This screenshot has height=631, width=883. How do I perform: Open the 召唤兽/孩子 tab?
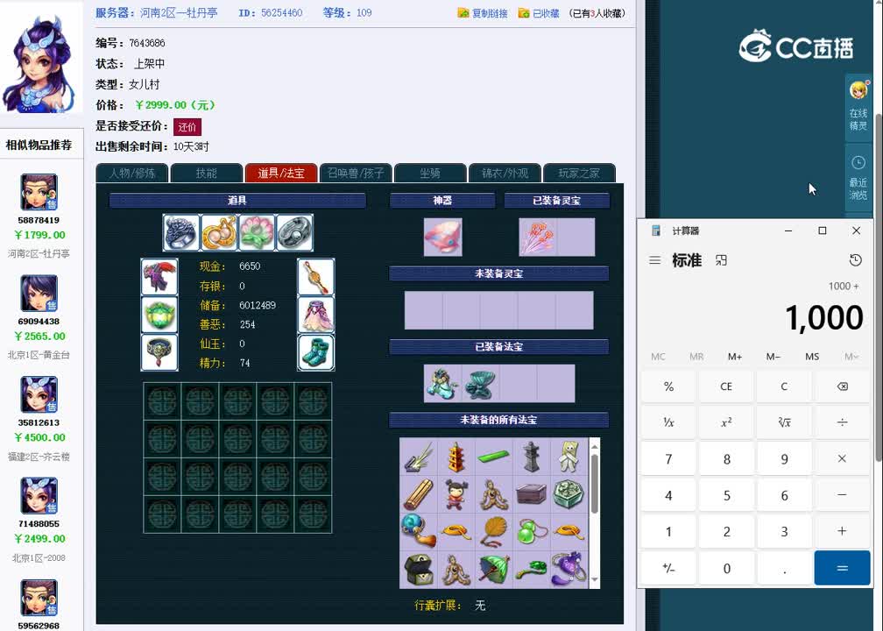pos(356,173)
